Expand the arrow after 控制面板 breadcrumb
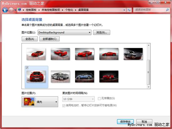This screenshot has height=129, width=172. tap(39, 10)
